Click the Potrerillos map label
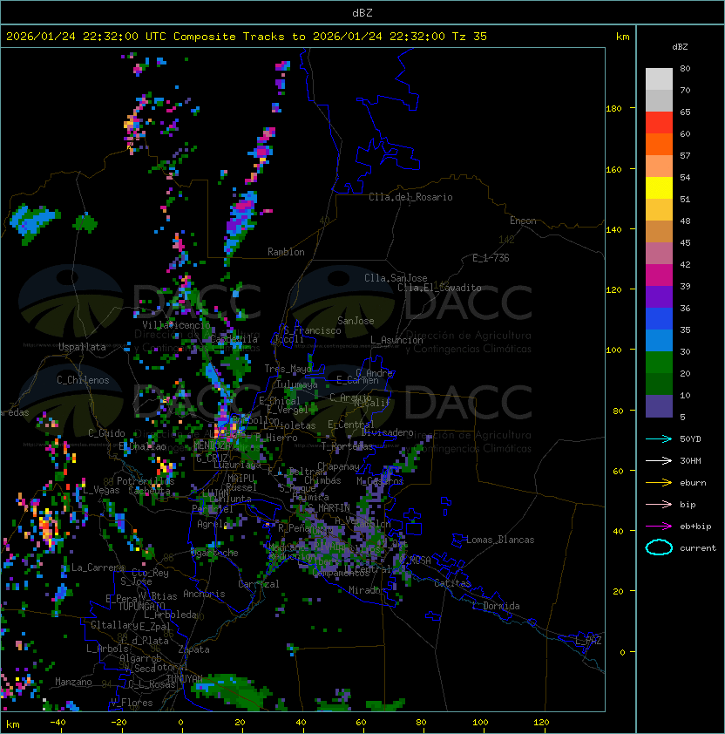Image resolution: width=725 pixels, height=734 pixels. (x=146, y=481)
